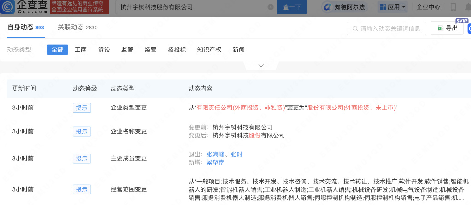Open 梁望南 profile link
The height and width of the screenshot is (205, 471).
coord(215,163)
